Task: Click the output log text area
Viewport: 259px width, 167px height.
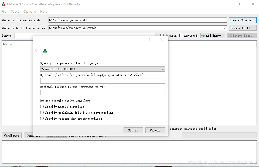Action: point(129,152)
